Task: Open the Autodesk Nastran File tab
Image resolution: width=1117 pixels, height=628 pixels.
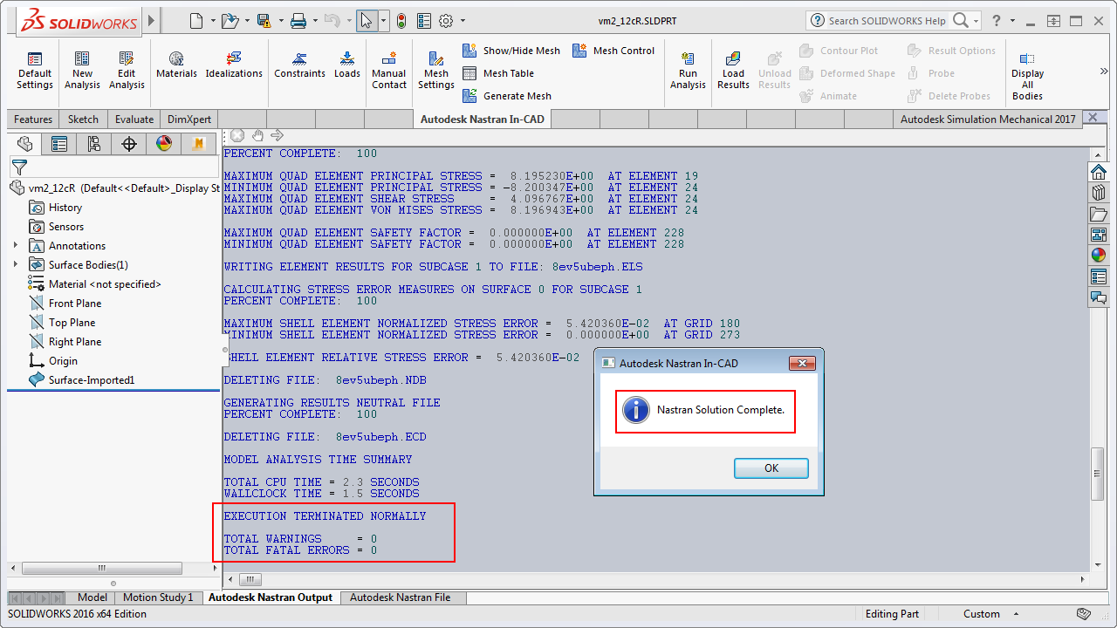Action: (x=401, y=597)
